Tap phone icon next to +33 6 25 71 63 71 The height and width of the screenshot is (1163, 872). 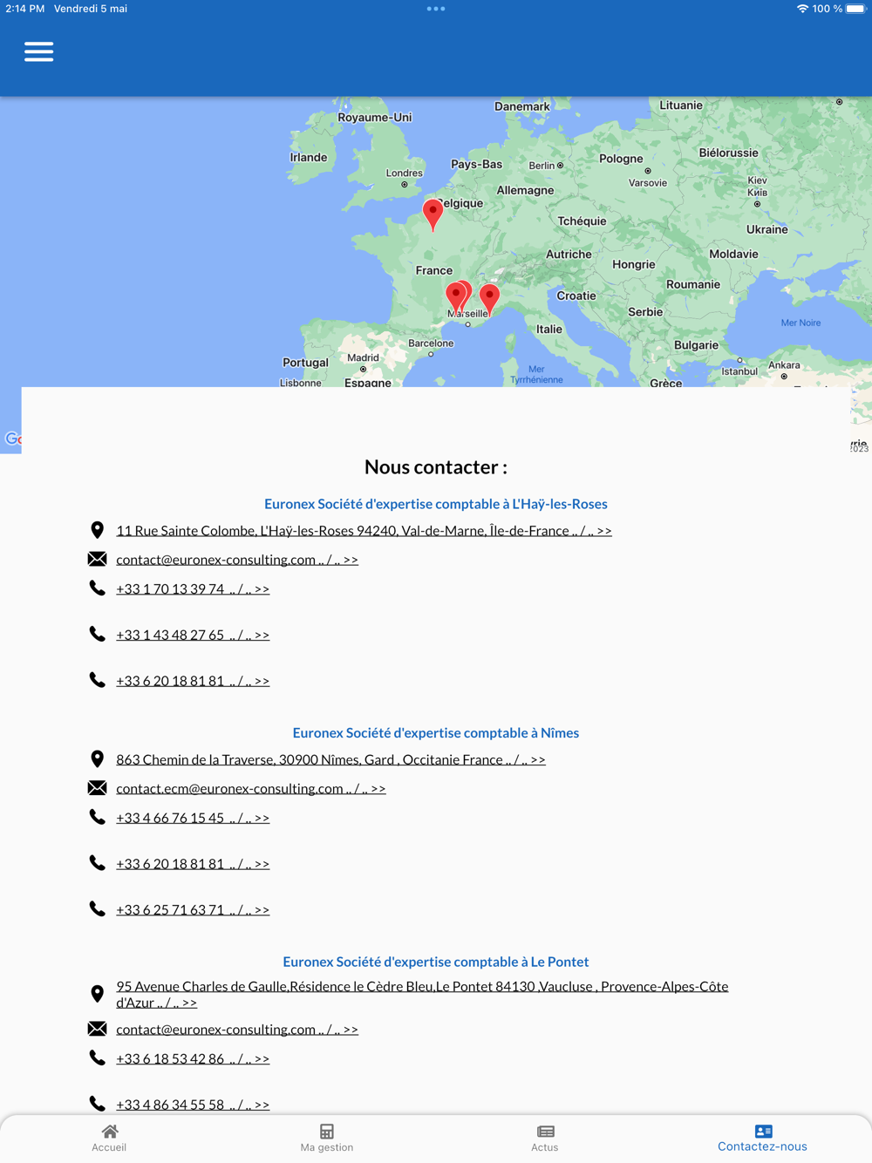pos(98,908)
